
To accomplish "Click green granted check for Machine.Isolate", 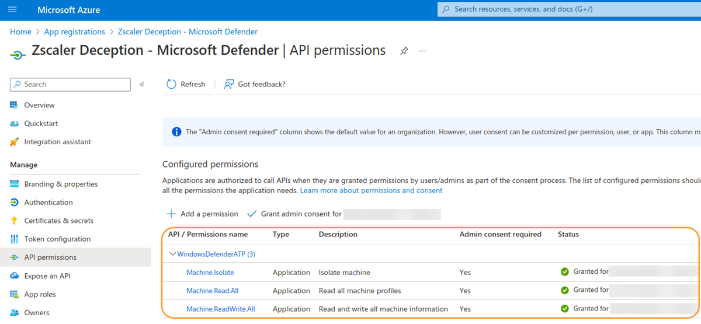I will coord(564,272).
